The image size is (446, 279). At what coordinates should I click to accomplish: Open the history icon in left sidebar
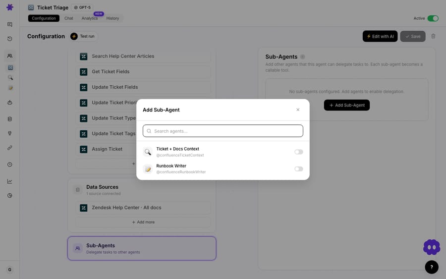pos(10,39)
